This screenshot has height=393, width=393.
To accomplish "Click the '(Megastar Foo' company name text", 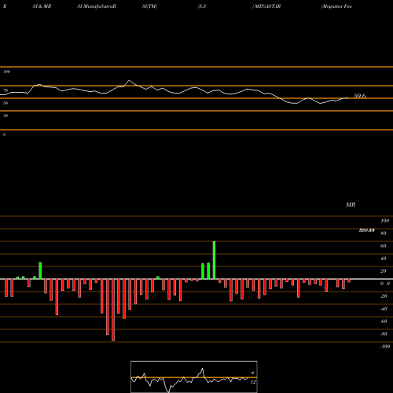I will pyautogui.click(x=336, y=6).
